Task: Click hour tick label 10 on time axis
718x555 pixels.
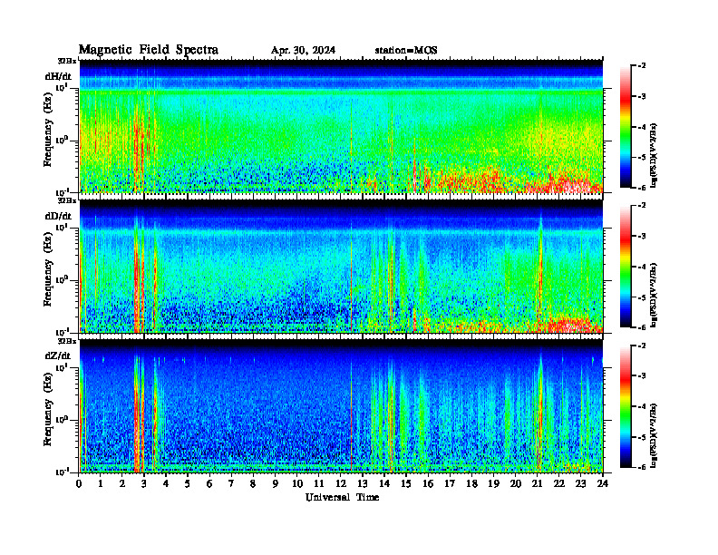Action: point(297,483)
